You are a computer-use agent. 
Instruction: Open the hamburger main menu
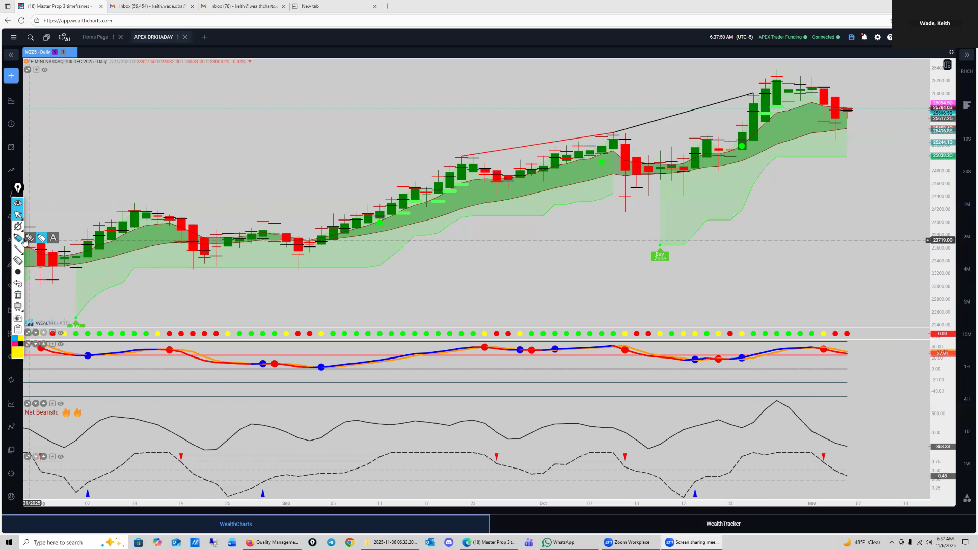[x=14, y=37]
